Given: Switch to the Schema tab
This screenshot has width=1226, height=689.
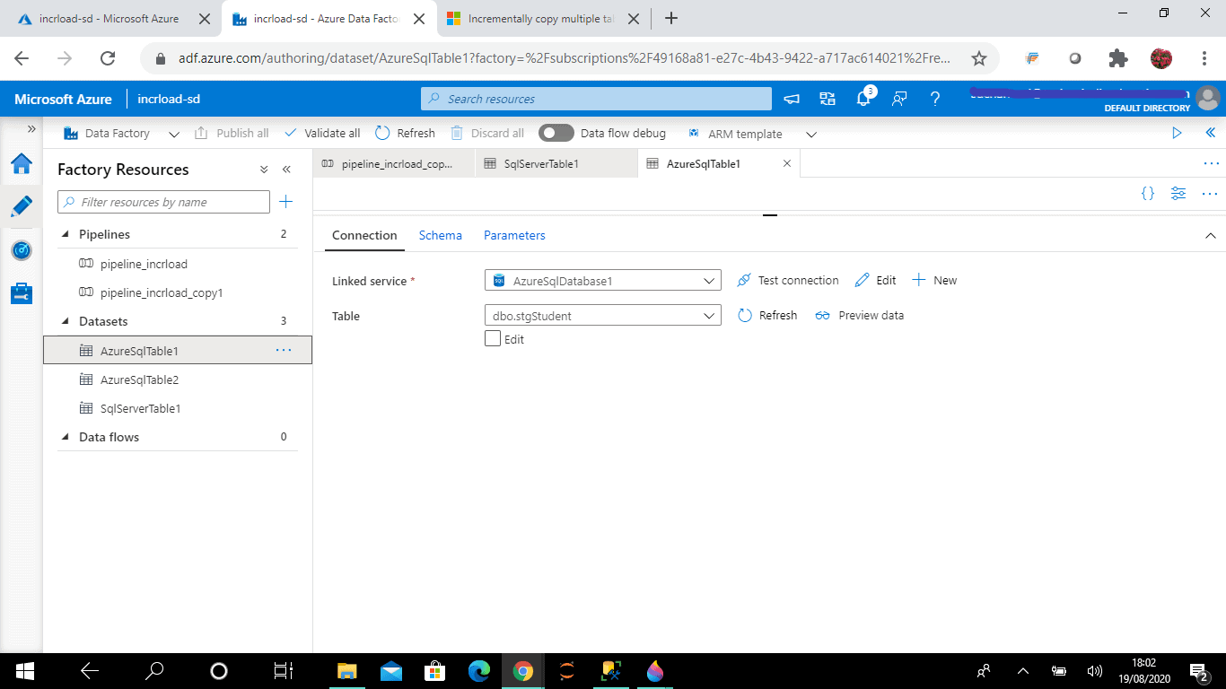Looking at the screenshot, I should [441, 235].
